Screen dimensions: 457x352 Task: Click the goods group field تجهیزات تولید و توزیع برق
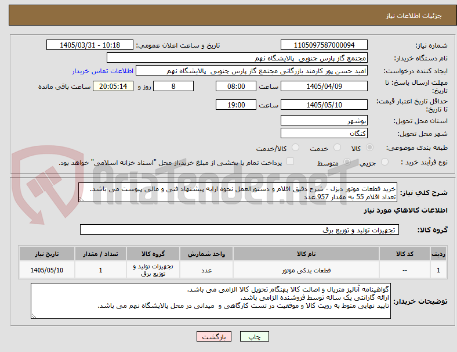point(240,229)
